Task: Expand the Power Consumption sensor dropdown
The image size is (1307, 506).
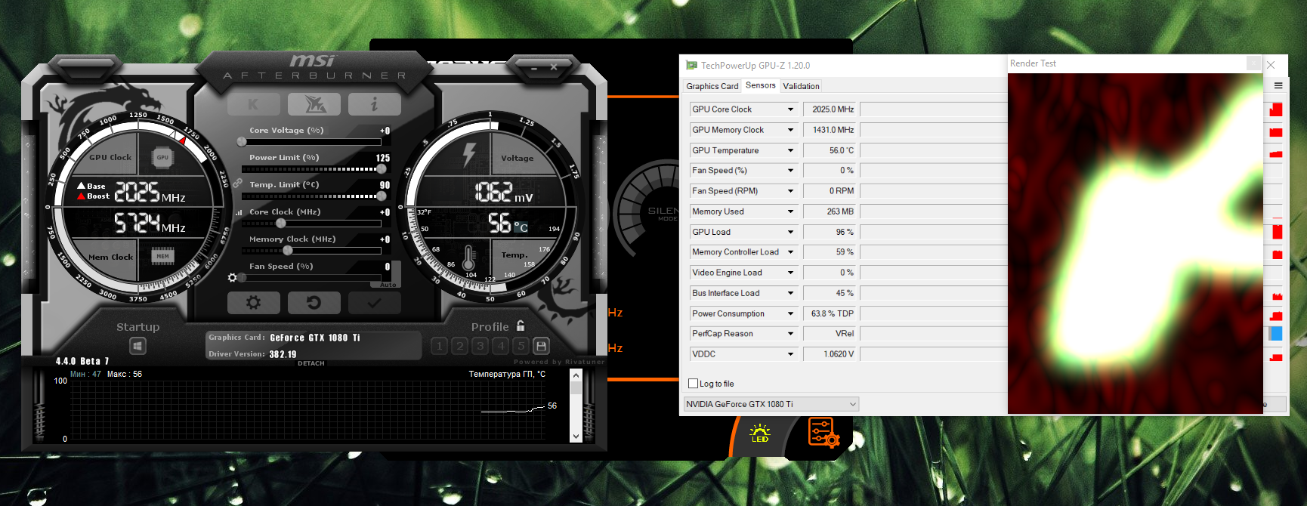Action: tap(791, 313)
